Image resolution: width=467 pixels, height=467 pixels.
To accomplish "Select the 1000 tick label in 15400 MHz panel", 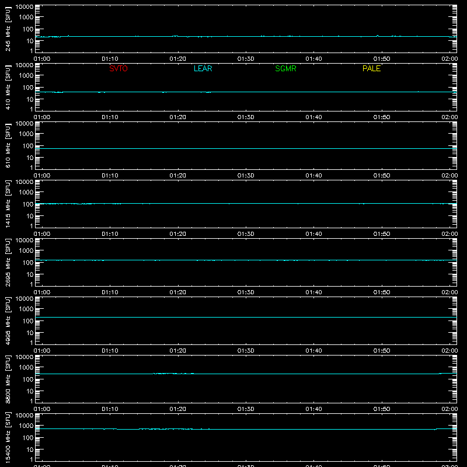I will [x=26, y=426].
